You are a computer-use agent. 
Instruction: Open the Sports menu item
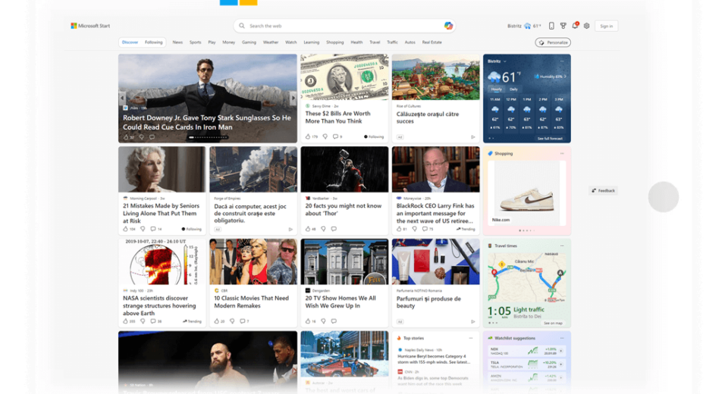(195, 42)
